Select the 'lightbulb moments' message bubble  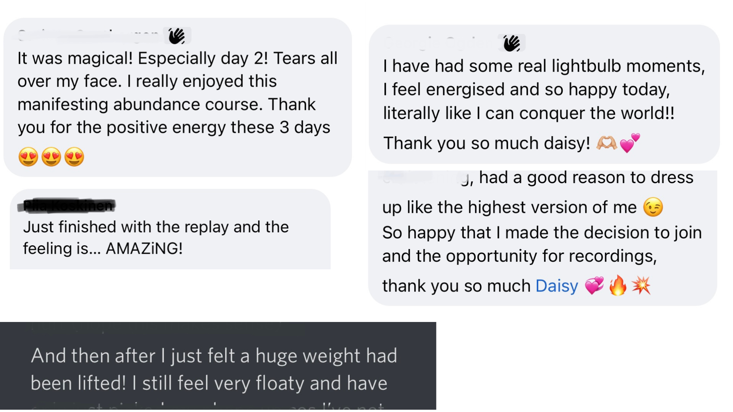[544, 94]
